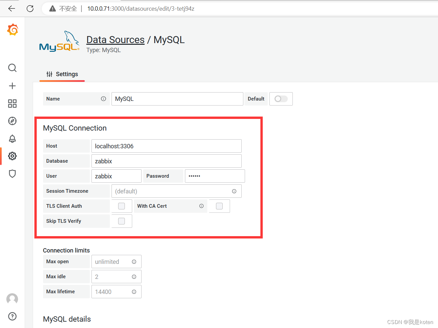438x328 pixels.
Task: Click info icon in Max open field
Action: point(134,262)
